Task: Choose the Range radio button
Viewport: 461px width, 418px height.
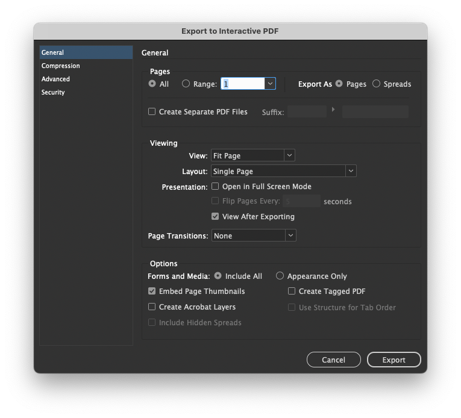Action: (186, 84)
